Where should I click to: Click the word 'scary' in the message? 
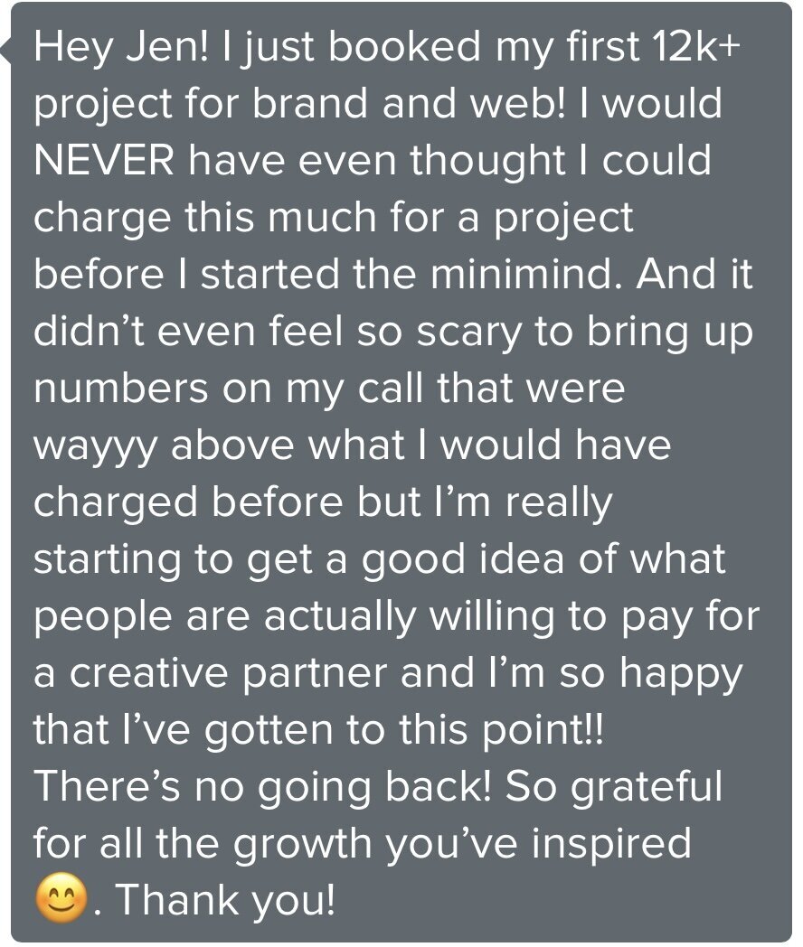(x=468, y=334)
